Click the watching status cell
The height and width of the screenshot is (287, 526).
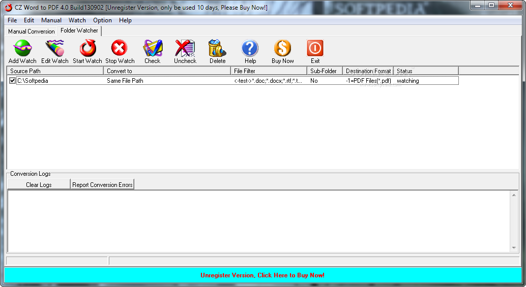pos(407,81)
